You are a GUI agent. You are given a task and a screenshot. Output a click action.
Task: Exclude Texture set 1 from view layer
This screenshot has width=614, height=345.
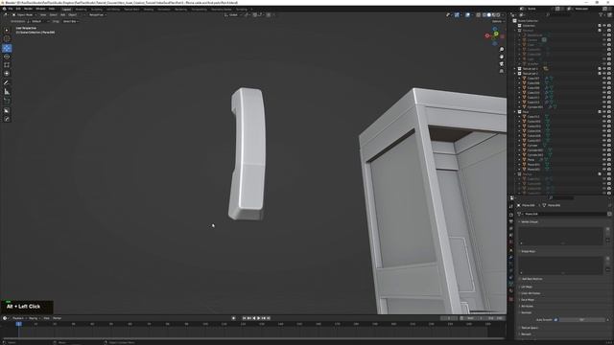(600, 68)
